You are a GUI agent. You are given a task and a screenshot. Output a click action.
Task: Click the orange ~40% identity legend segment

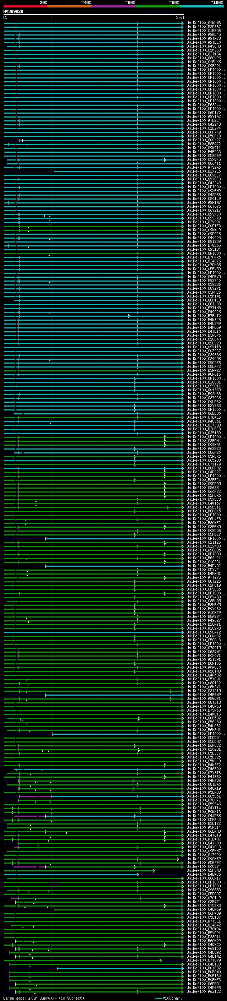pyautogui.click(x=70, y=6)
